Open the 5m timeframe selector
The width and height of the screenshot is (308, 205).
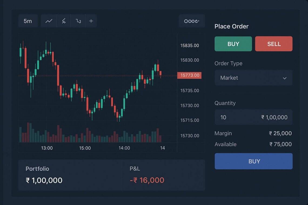click(x=28, y=21)
